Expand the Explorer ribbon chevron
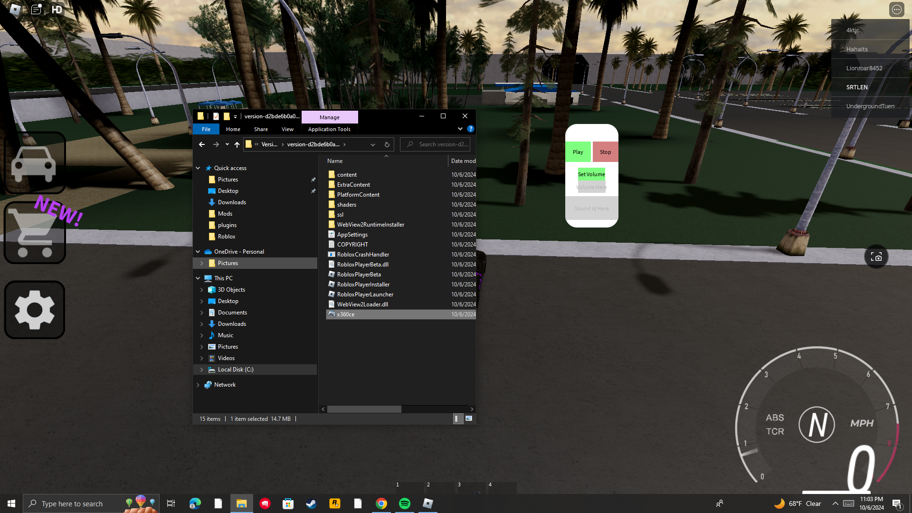Viewport: 912px width, 513px height. [460, 129]
